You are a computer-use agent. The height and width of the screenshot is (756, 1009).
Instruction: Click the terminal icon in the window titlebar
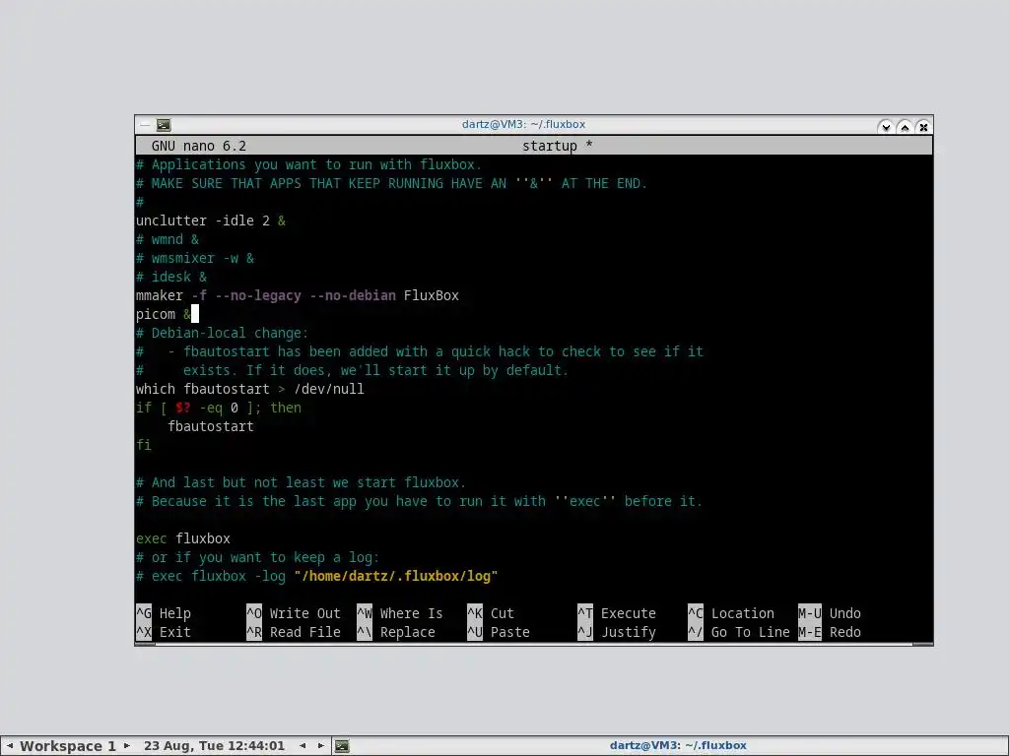click(164, 125)
